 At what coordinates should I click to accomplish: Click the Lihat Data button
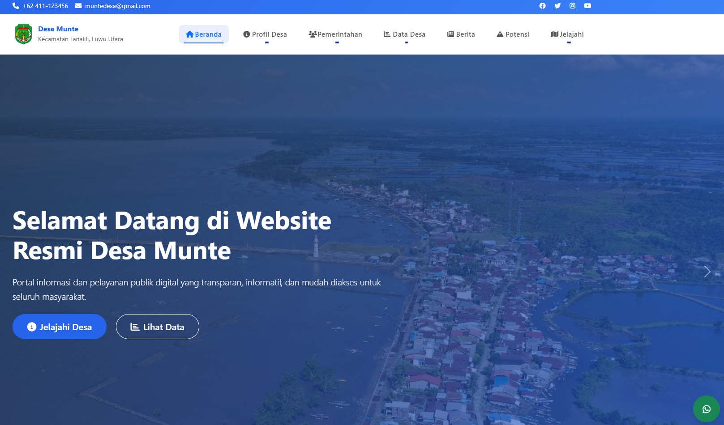click(157, 327)
